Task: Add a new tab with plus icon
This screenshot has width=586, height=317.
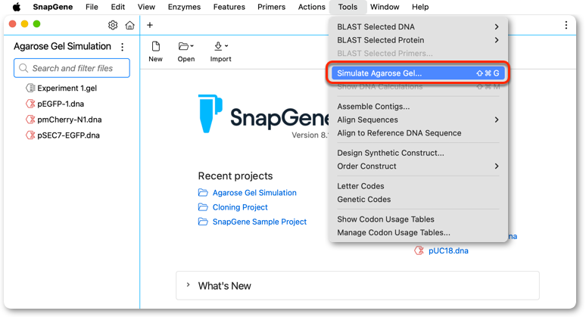Action: click(x=150, y=25)
